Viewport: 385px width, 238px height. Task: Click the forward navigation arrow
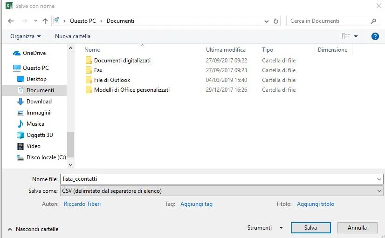[25, 21]
